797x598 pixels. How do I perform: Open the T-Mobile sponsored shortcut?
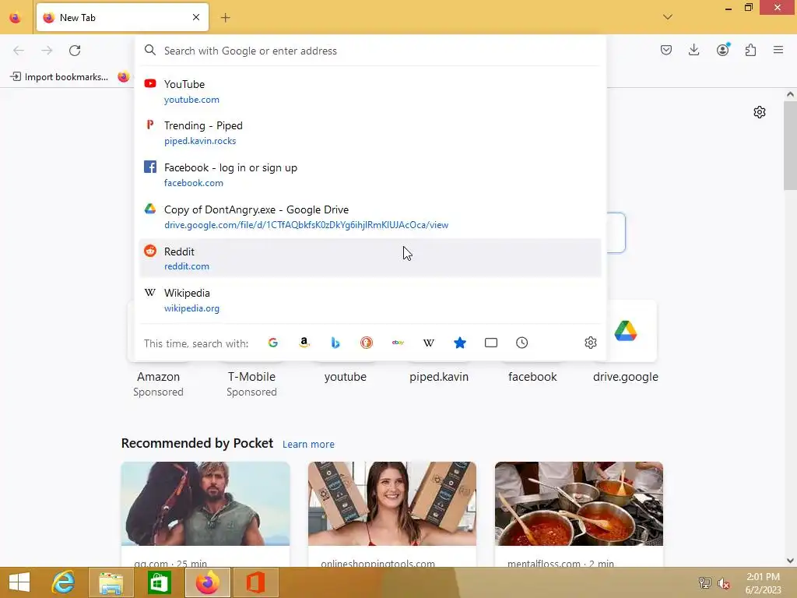tap(251, 377)
